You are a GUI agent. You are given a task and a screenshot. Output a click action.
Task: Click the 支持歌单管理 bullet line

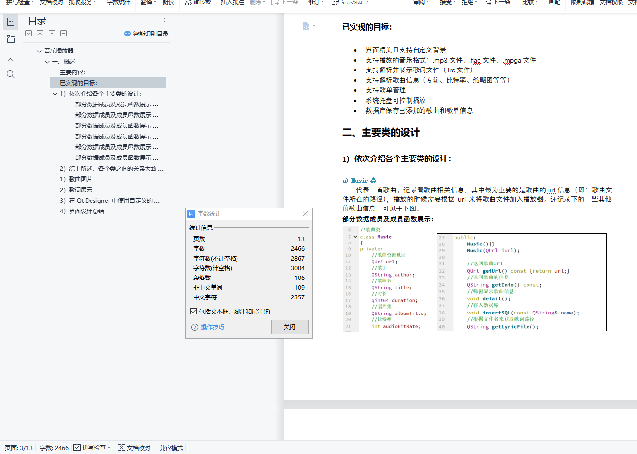386,90
